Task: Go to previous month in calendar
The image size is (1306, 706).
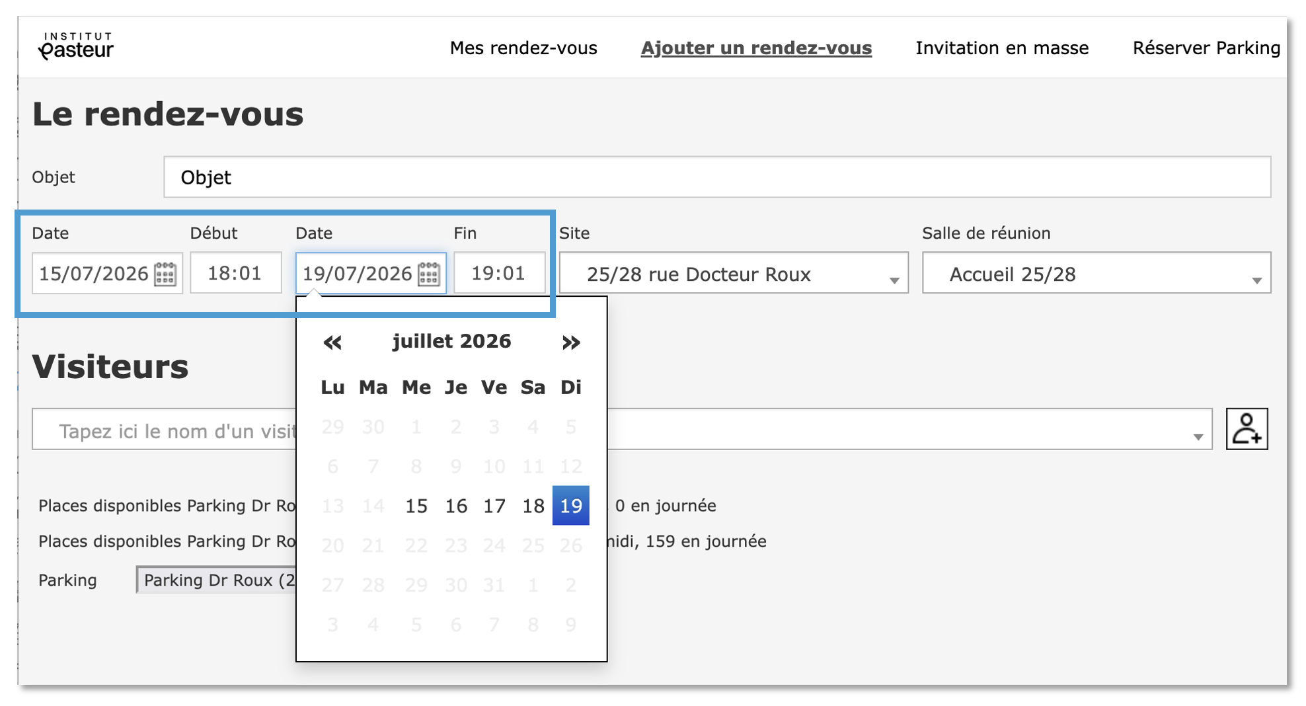Action: tap(332, 342)
